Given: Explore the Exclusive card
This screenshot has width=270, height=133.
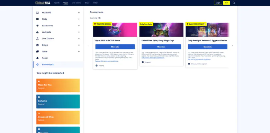Looking at the screenshot, I should [x=42, y=104].
